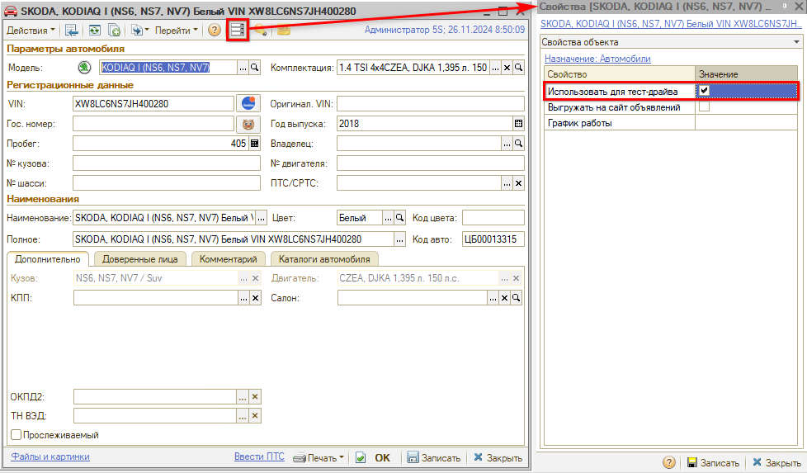Click the help question mark in the main toolbar
807x473 pixels.
(x=214, y=30)
